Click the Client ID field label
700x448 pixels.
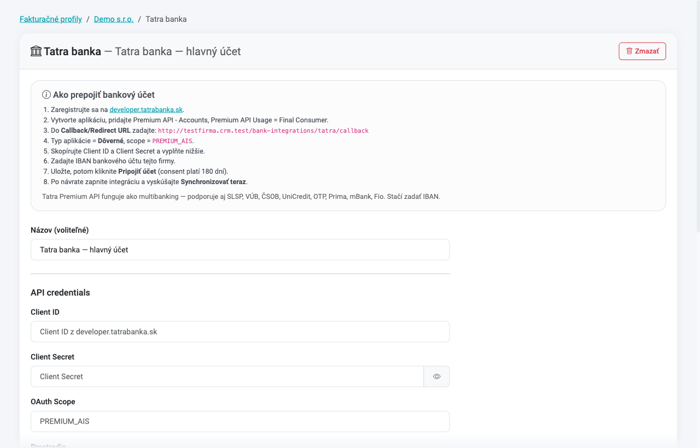click(x=45, y=312)
